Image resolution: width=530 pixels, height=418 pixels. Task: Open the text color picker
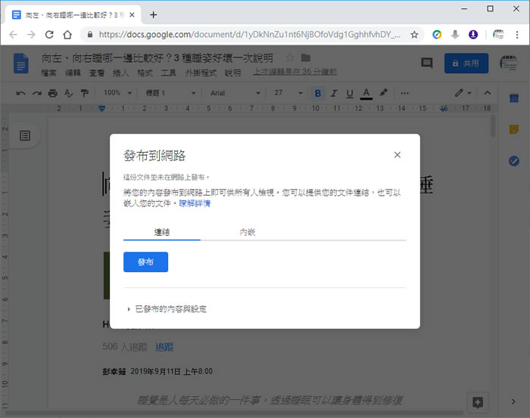pos(366,93)
